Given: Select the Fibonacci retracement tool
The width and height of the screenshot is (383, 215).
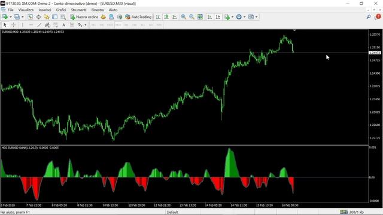Looking at the screenshot, I should point(56,25).
